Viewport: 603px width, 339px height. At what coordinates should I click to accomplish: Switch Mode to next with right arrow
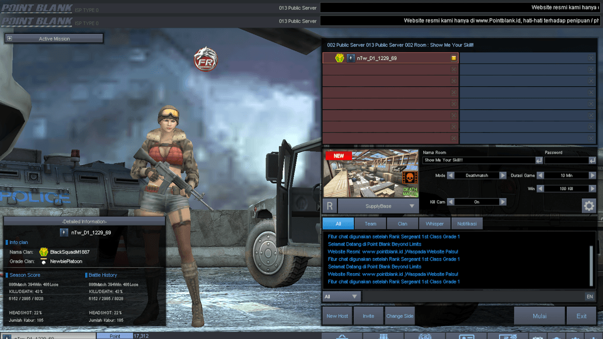[503, 175]
